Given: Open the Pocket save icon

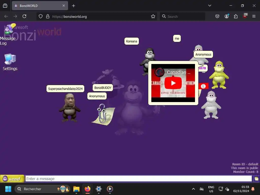Looking at the screenshot, I should pyautogui.click(x=217, y=17).
